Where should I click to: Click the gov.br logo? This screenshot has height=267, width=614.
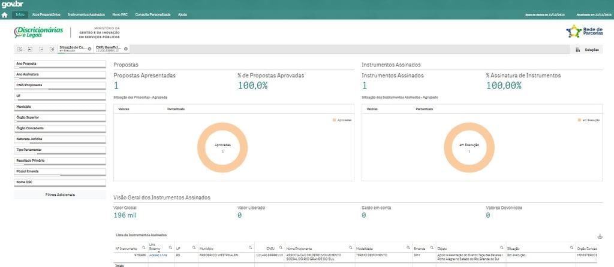click(13, 5)
